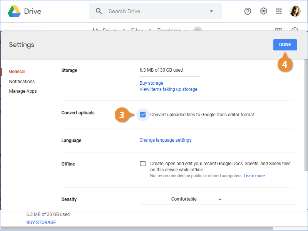The height and width of the screenshot is (231, 308).
Task: Click the search magnifier icon
Action: [x=99, y=11]
